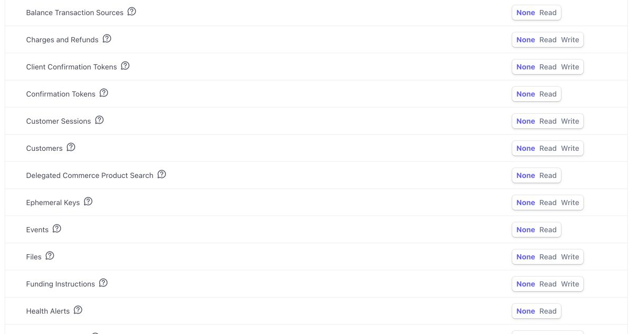Open help icon beside Balance Transaction Sources

point(132,11)
